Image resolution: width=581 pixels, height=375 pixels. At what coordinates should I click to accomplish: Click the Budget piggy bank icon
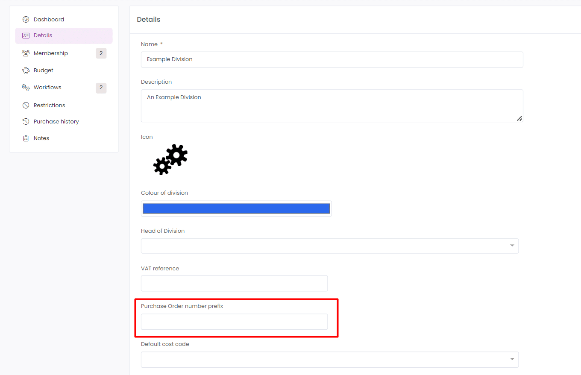tap(26, 70)
